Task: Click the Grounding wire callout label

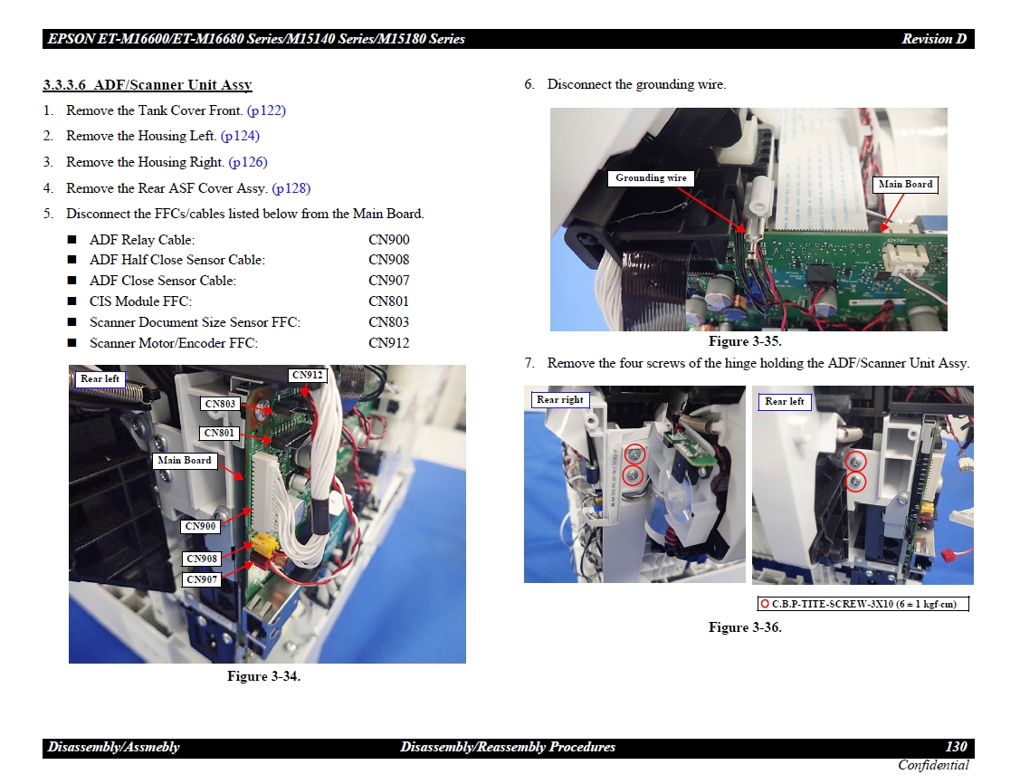Action: (x=651, y=178)
